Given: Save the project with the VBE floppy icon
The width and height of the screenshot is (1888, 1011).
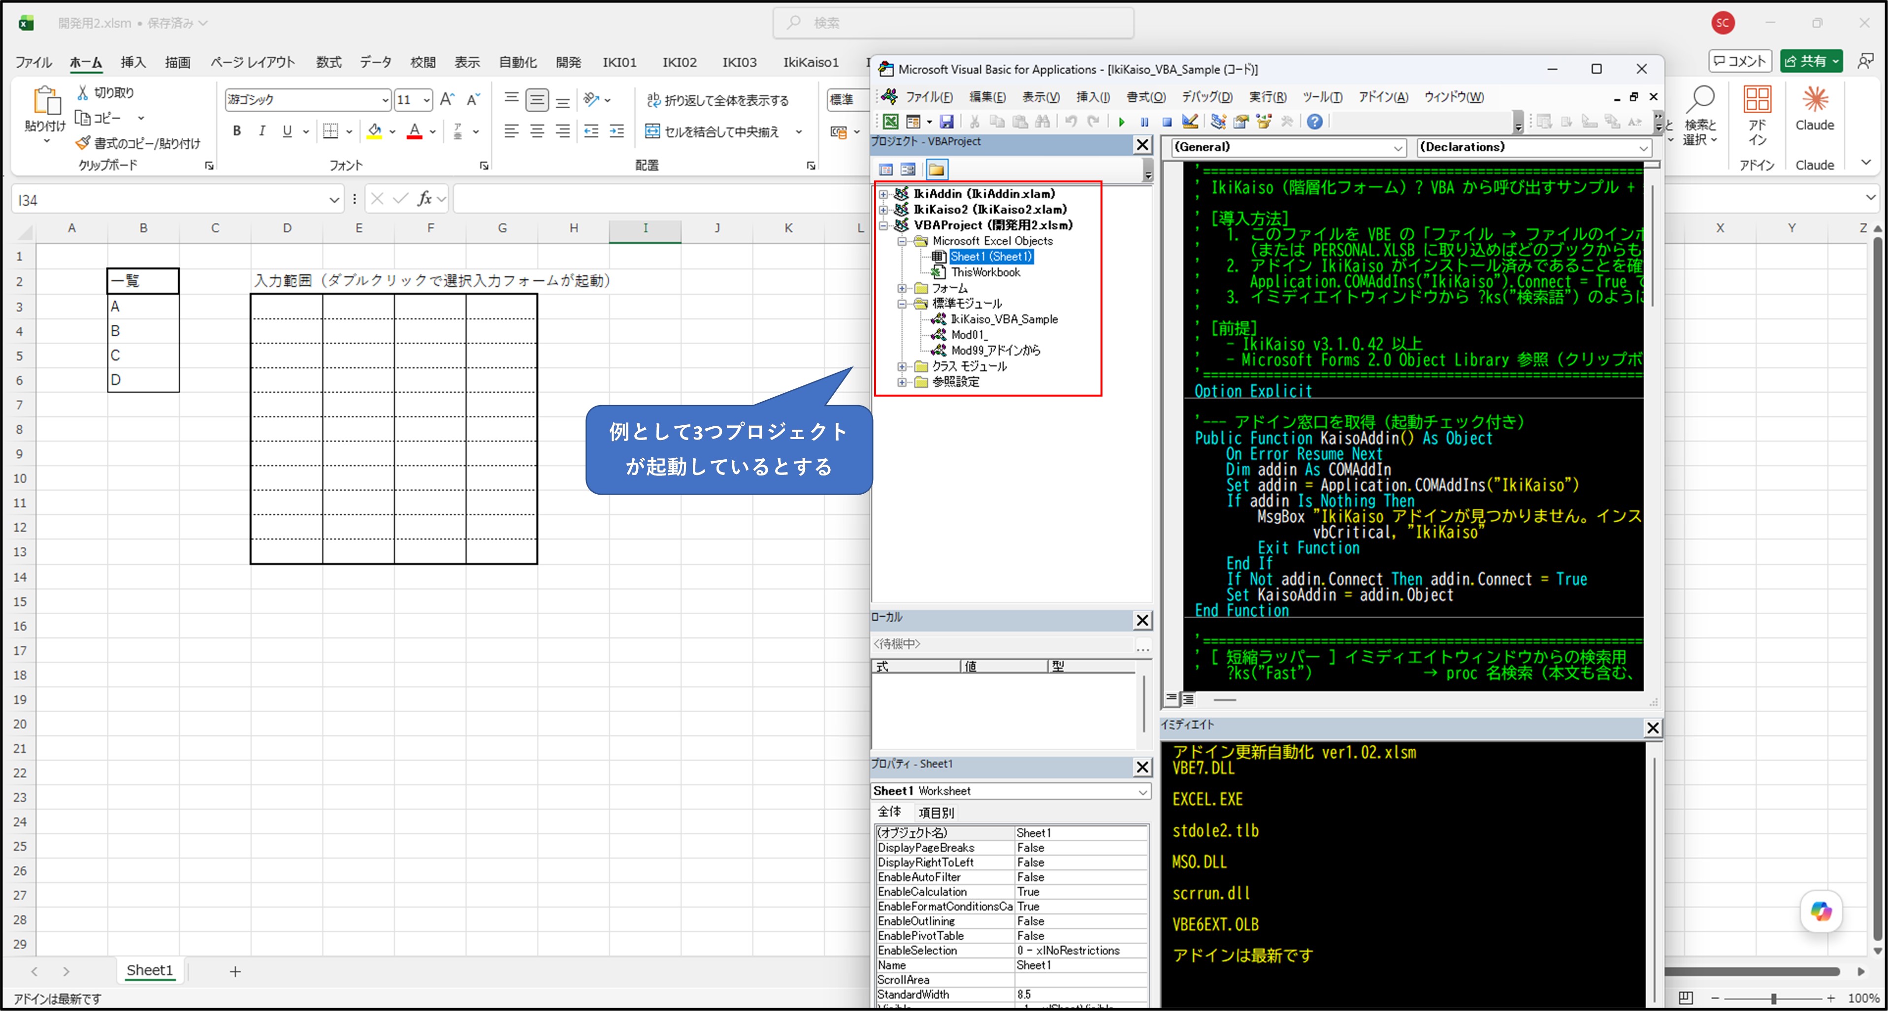Looking at the screenshot, I should [x=947, y=122].
